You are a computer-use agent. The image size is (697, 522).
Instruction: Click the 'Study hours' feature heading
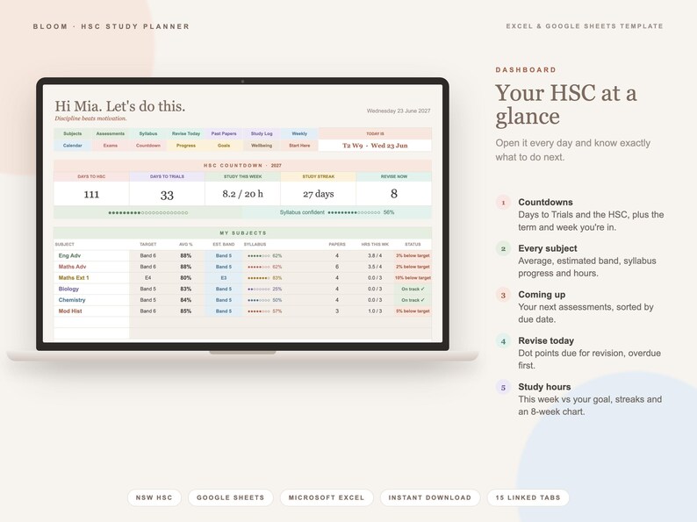pyautogui.click(x=544, y=387)
